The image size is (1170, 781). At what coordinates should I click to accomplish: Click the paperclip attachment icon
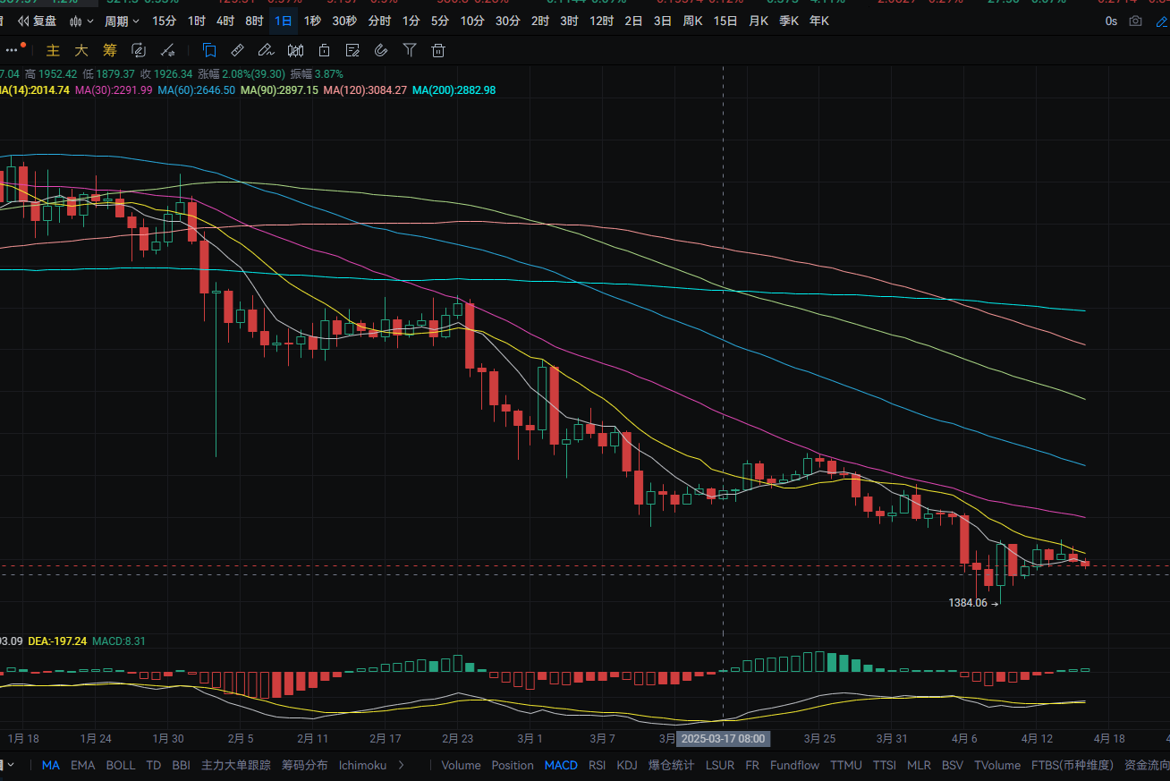[x=381, y=51]
